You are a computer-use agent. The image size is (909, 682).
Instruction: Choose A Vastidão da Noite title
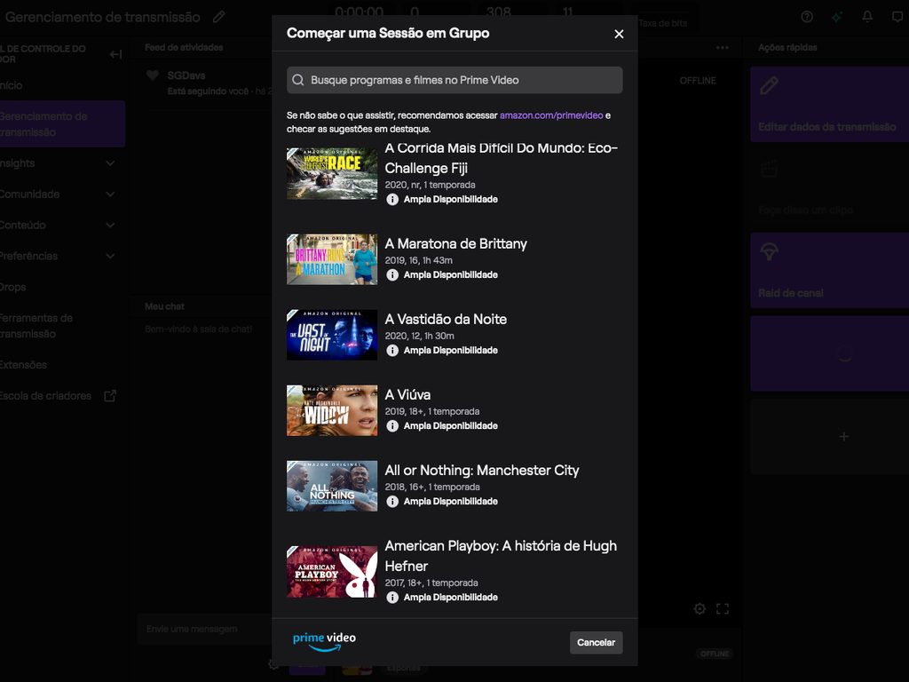click(446, 319)
